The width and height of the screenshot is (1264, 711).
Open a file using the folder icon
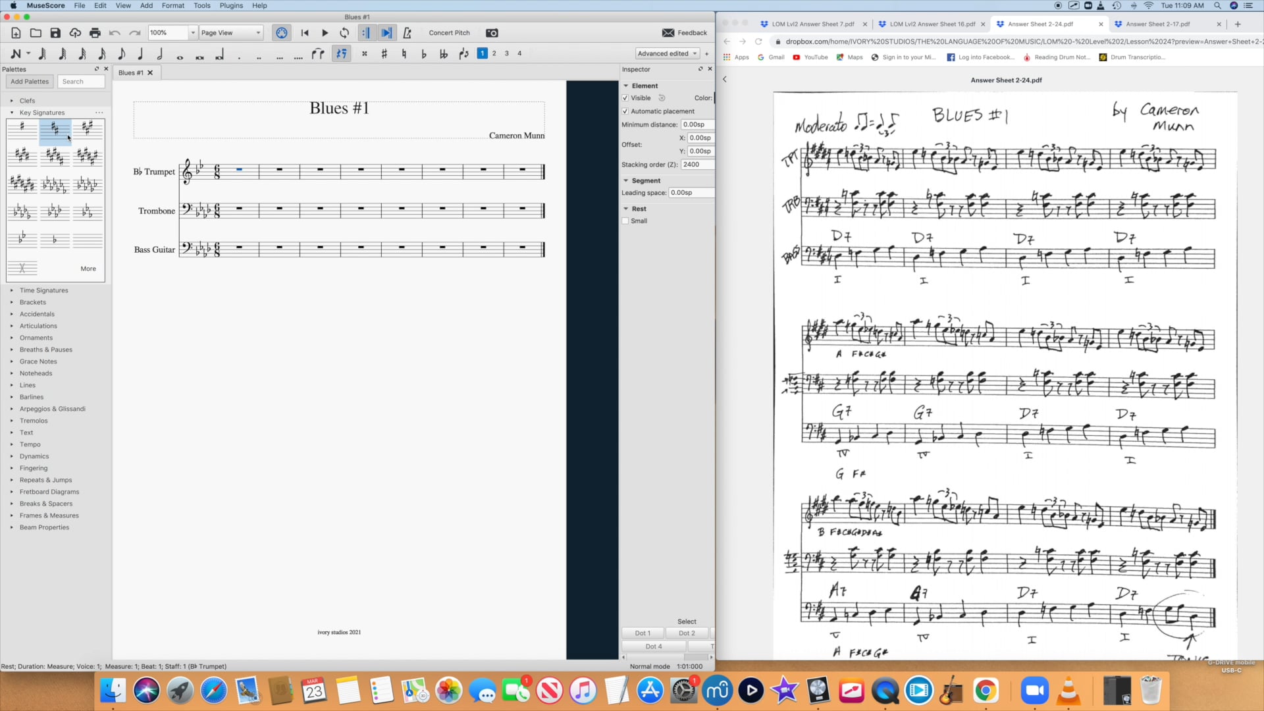click(36, 33)
